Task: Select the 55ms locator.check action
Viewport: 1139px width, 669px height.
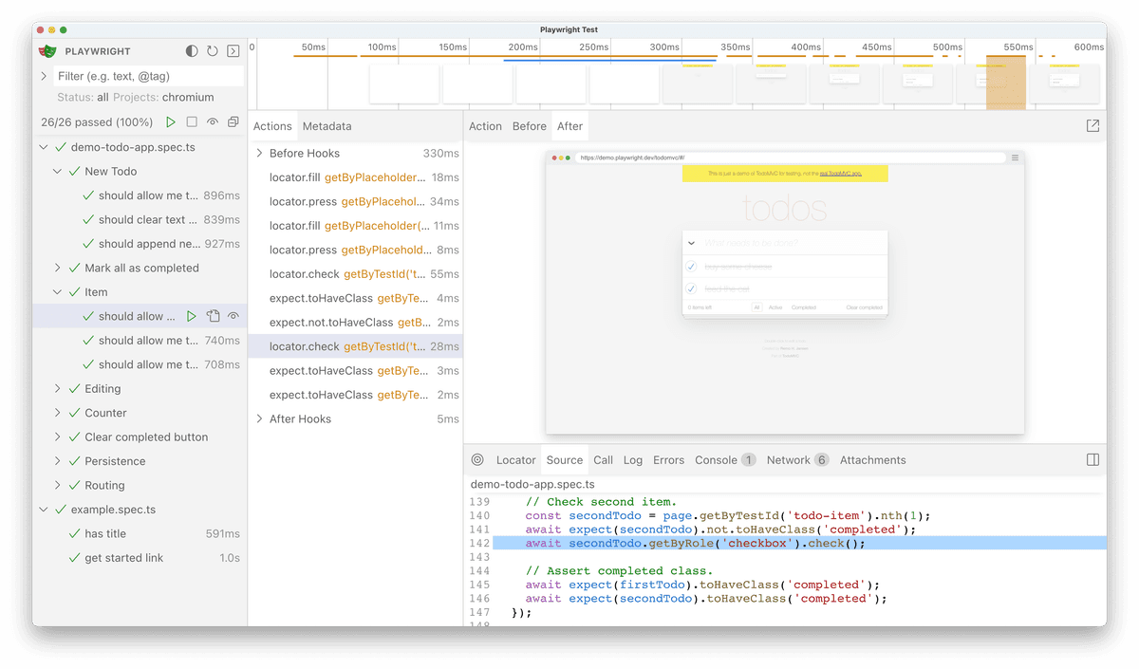Action: click(355, 273)
